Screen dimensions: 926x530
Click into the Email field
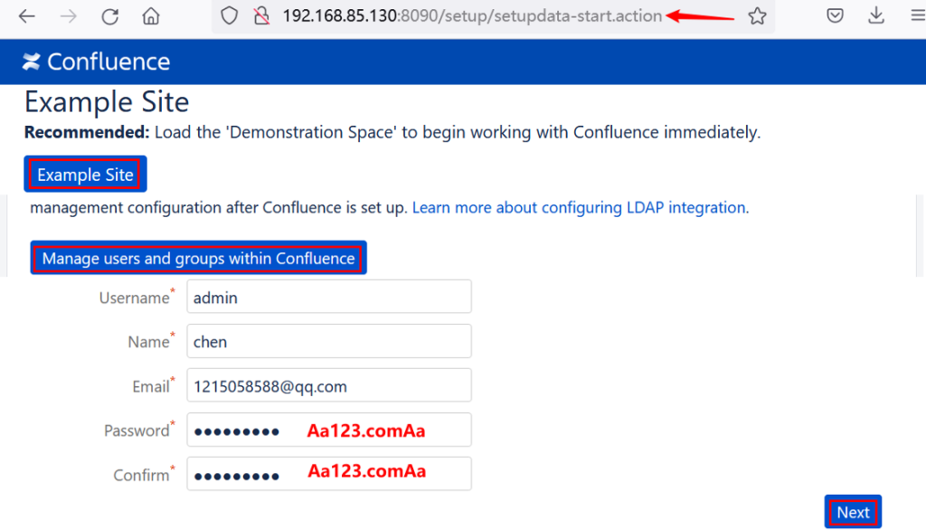coord(329,385)
